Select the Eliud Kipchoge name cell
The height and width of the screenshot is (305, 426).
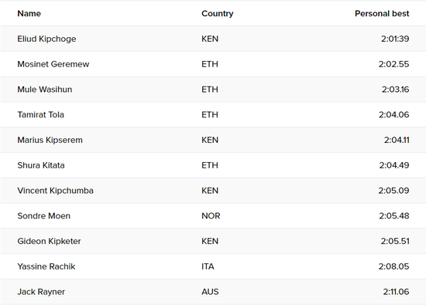pyautogui.click(x=46, y=39)
